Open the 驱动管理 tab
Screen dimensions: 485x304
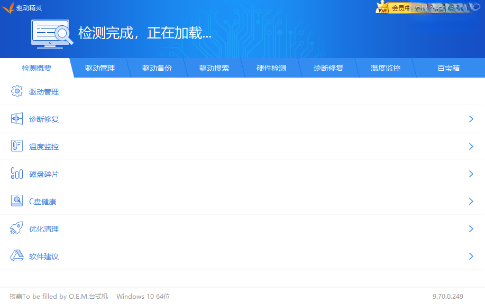point(99,68)
